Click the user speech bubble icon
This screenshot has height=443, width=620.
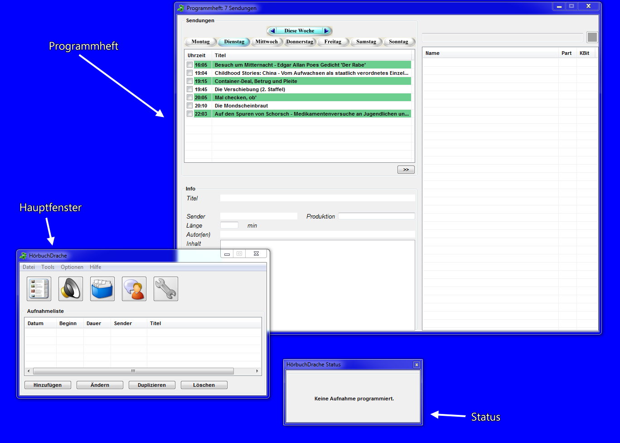pos(134,289)
